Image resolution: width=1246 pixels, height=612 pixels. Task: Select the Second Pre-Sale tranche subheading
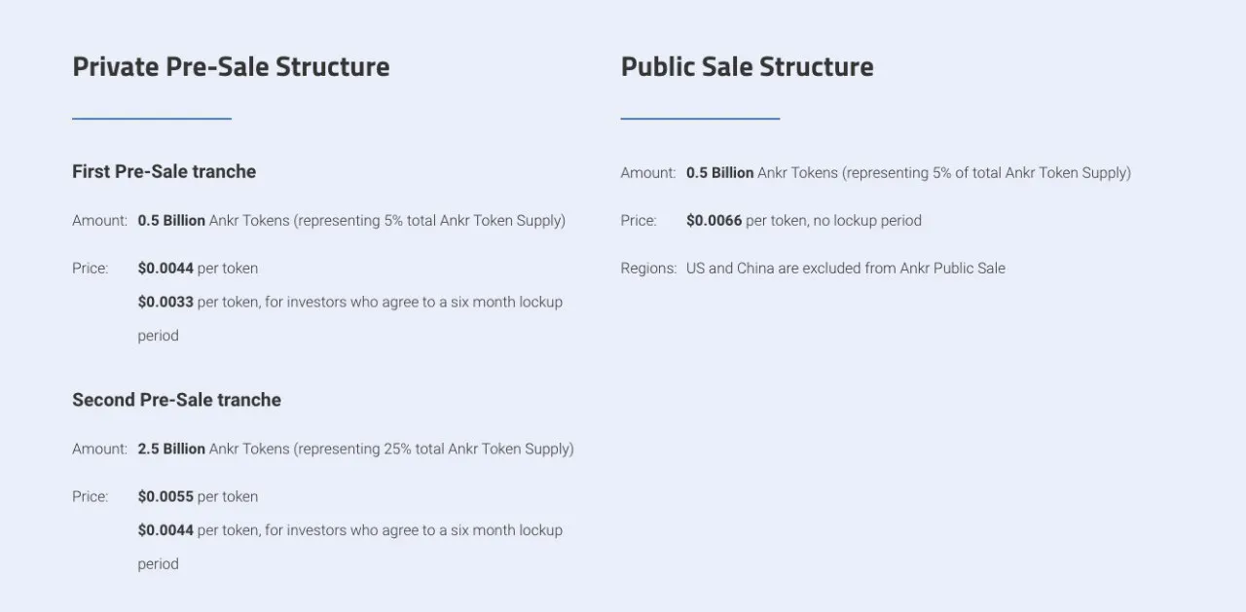[176, 400]
